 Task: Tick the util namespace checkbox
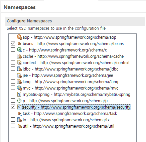(x=13, y=126)
